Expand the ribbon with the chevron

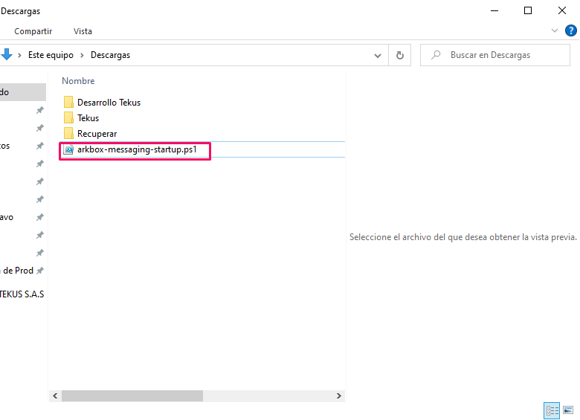tap(555, 30)
